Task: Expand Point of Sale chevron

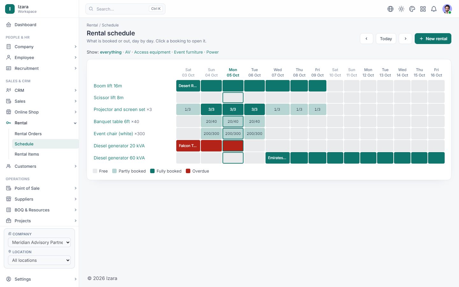Action: (x=76, y=188)
